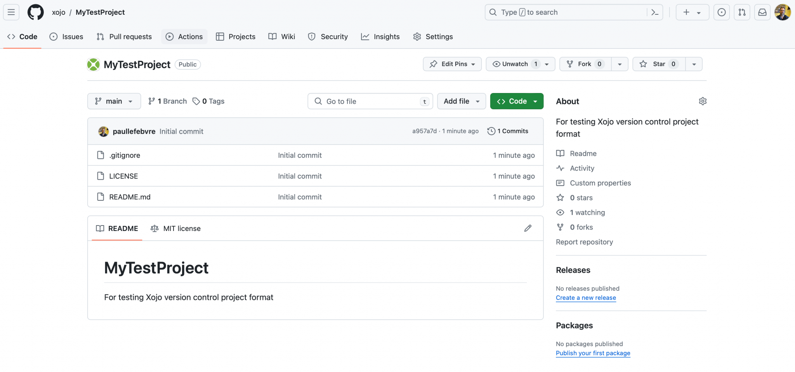Expand the star lists arrow
Screen dimensions: 795x372
(694, 64)
